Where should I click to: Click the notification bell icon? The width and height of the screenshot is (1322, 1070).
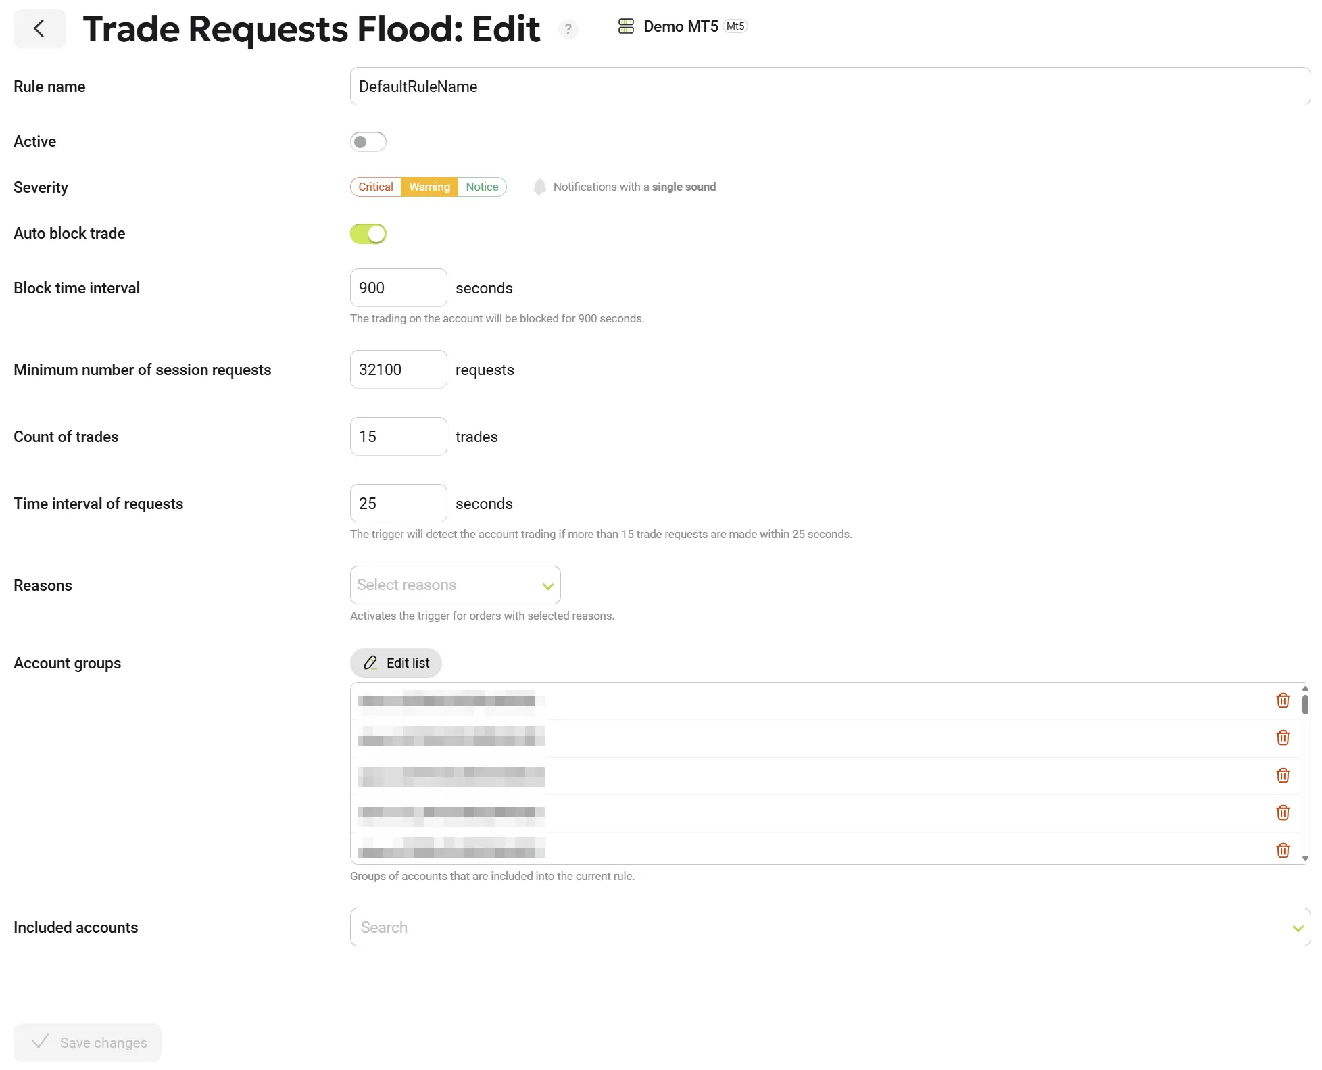[539, 187]
